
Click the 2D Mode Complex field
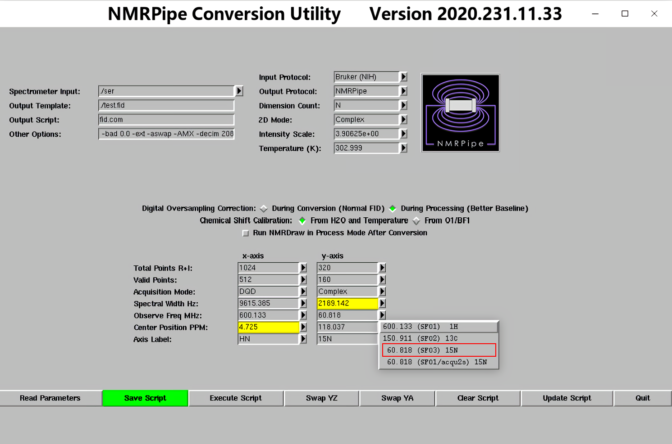[x=366, y=120]
